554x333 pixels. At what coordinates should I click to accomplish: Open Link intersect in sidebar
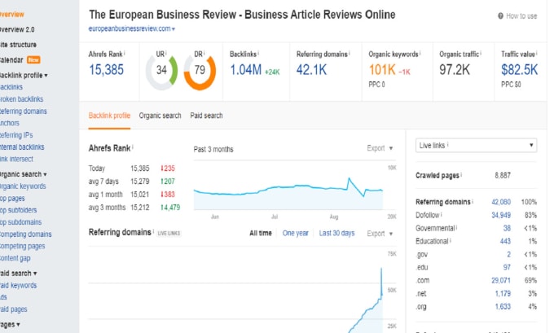pos(16,159)
